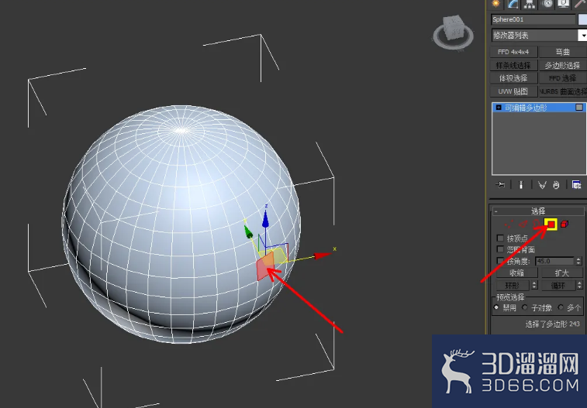Click the NURBS 曲面选择 button
Viewport: 587px width, 408px height.
(x=563, y=91)
